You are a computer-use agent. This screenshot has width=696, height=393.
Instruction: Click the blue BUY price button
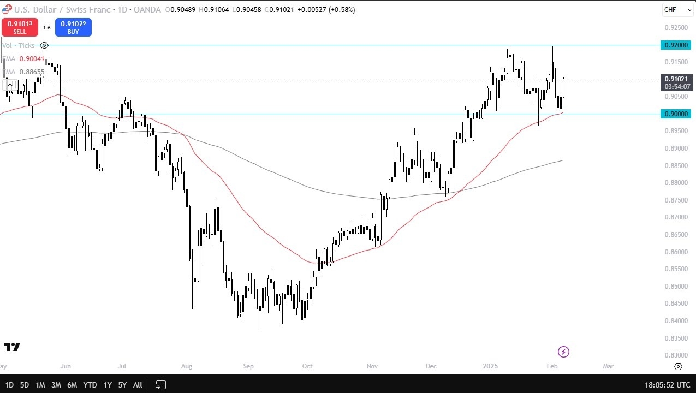[73, 27]
